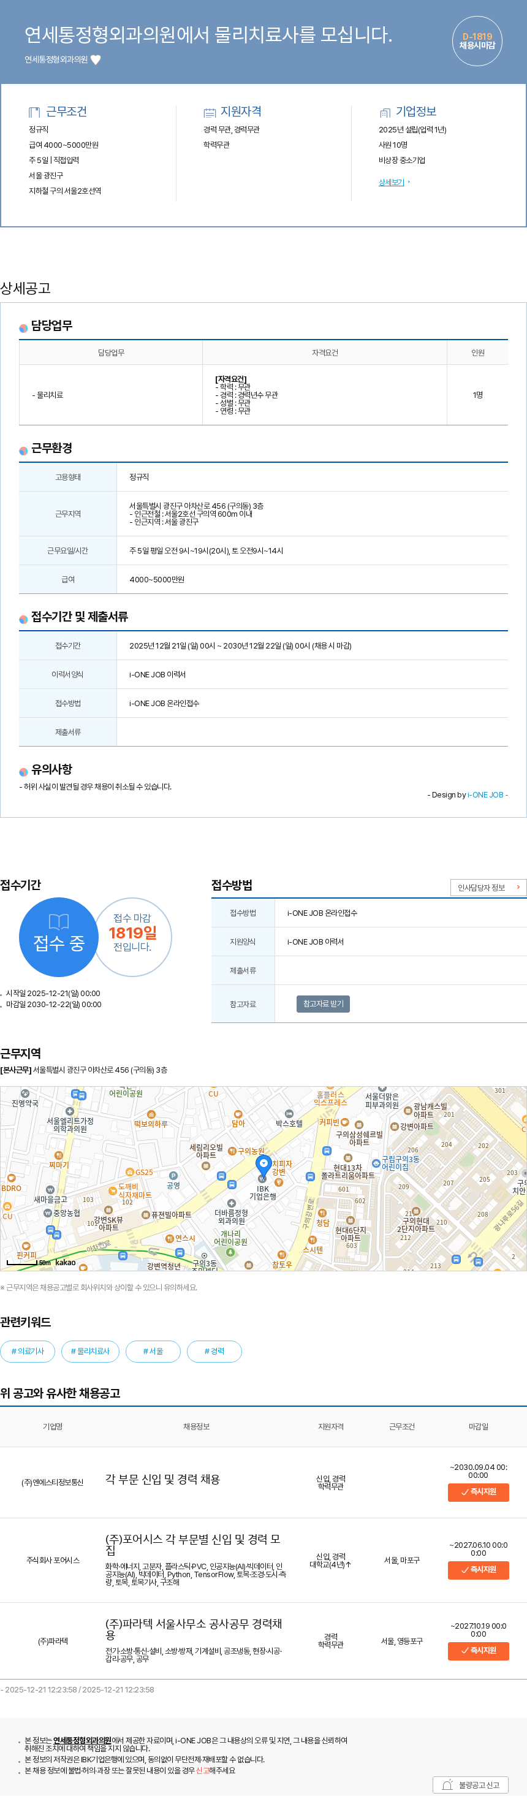The height and width of the screenshot is (1796, 527).
Task: Open the 포어시스 각 부문별 신입 및 경력 posting
Action: [193, 1544]
